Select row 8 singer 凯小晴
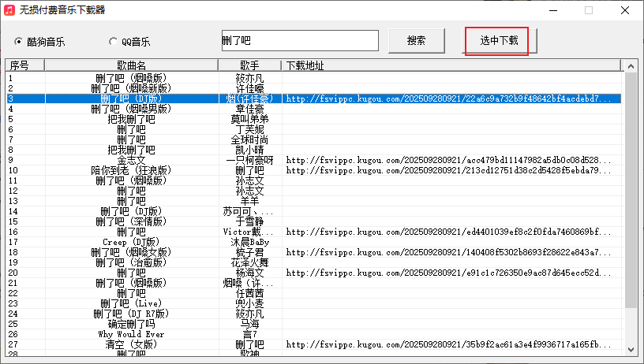This screenshot has height=364, width=644. pos(249,150)
